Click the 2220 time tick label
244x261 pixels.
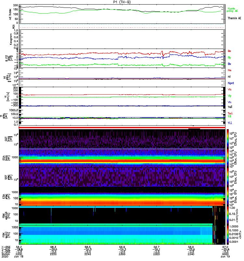(53, 254)
